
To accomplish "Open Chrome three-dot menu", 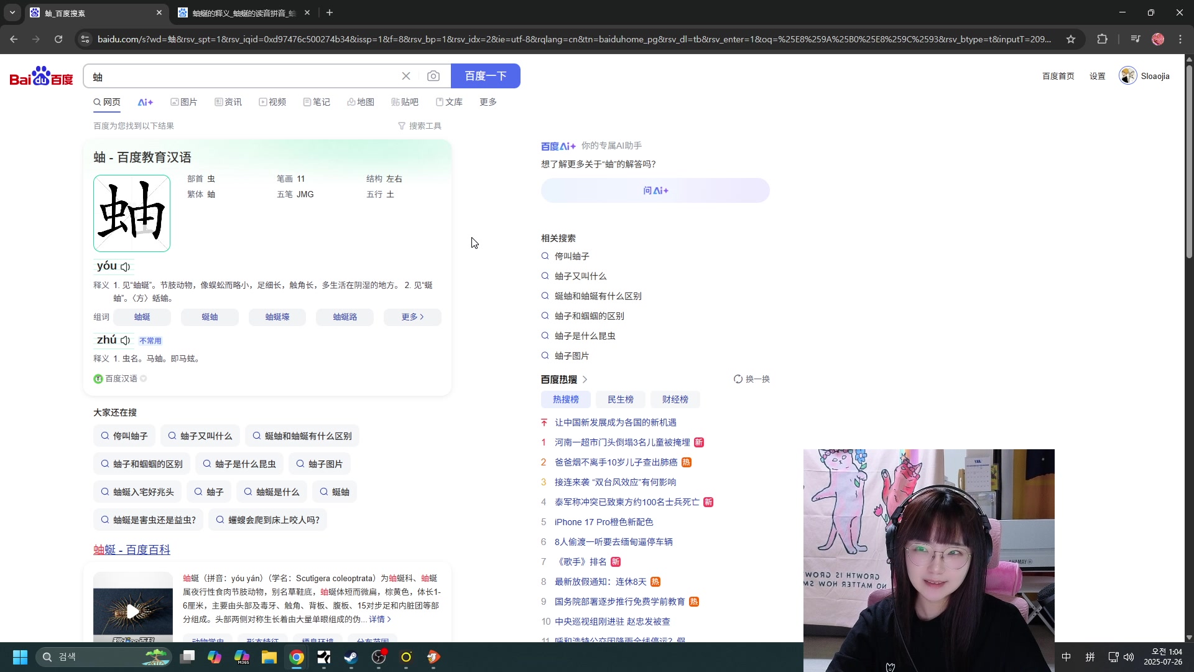I will [x=1180, y=39].
